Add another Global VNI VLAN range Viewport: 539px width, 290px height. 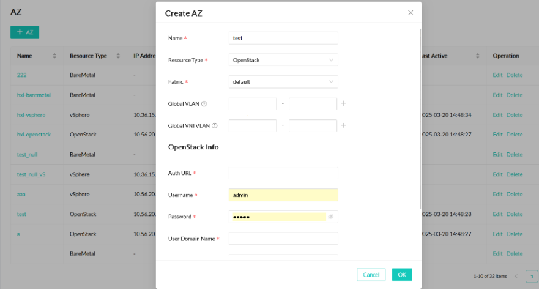tap(343, 125)
